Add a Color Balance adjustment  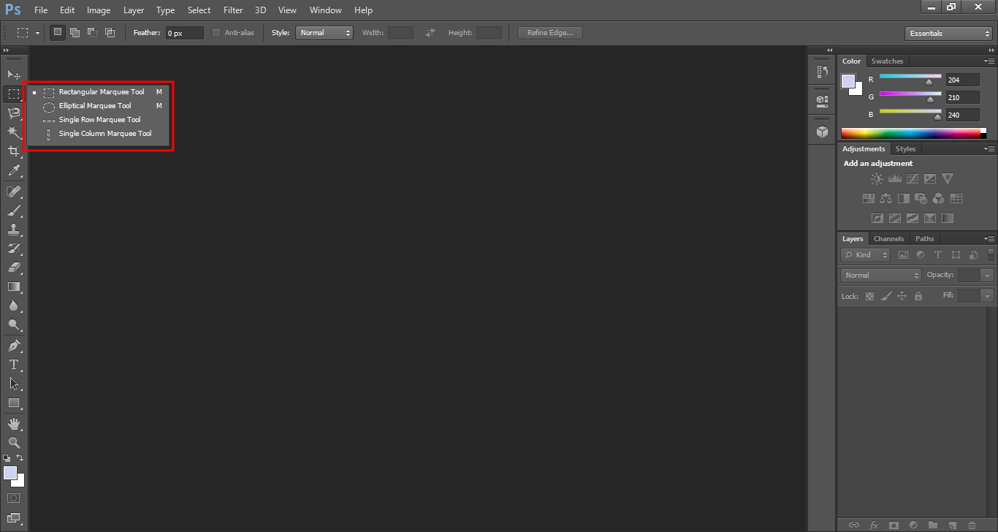coord(885,198)
